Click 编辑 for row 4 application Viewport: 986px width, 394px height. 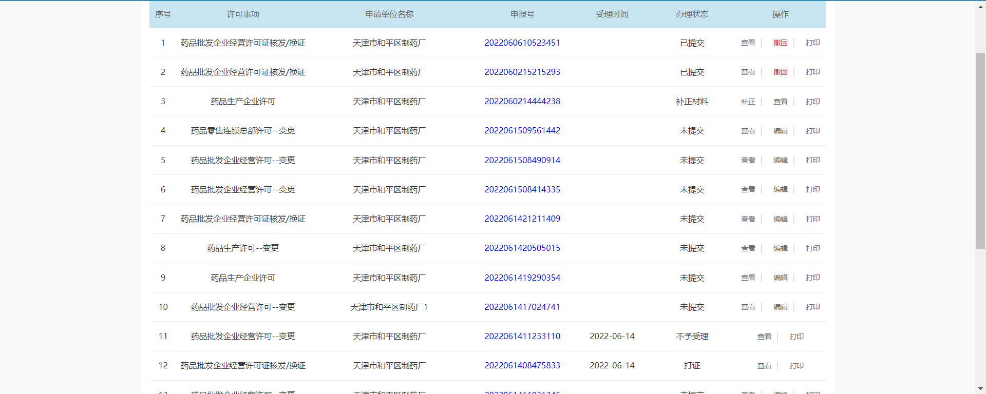coord(780,131)
